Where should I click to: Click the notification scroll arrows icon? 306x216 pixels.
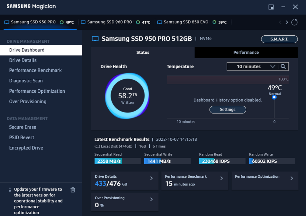coord(10,190)
